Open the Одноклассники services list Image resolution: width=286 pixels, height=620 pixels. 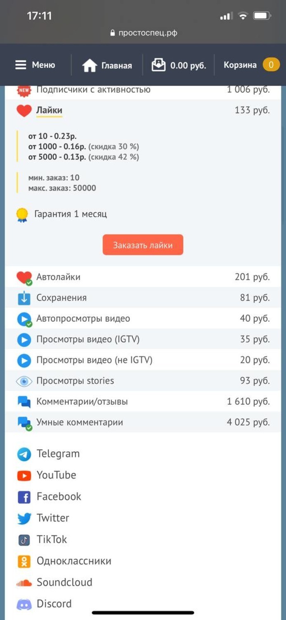(73, 561)
